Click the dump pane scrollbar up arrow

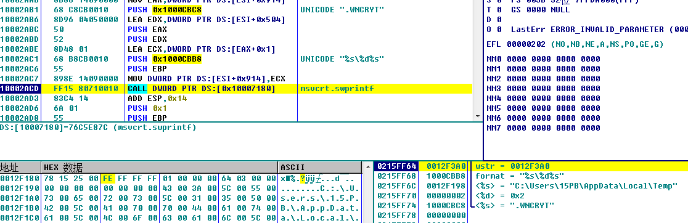(367, 166)
